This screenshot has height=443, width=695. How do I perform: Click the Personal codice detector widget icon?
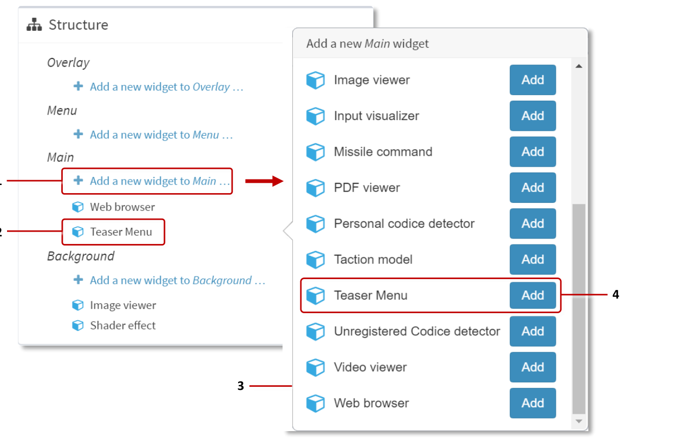click(316, 223)
